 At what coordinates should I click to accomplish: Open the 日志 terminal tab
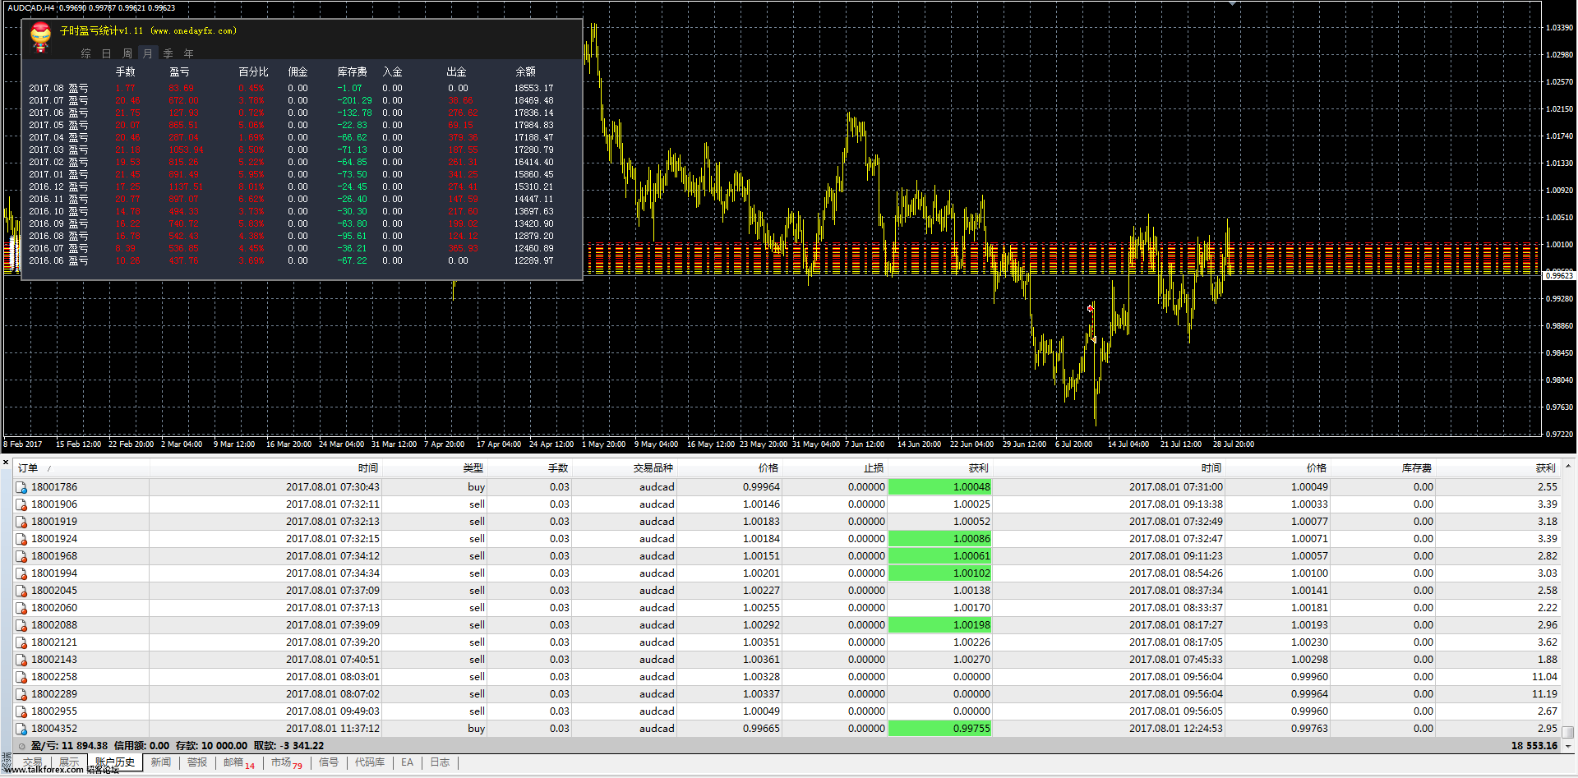[441, 762]
